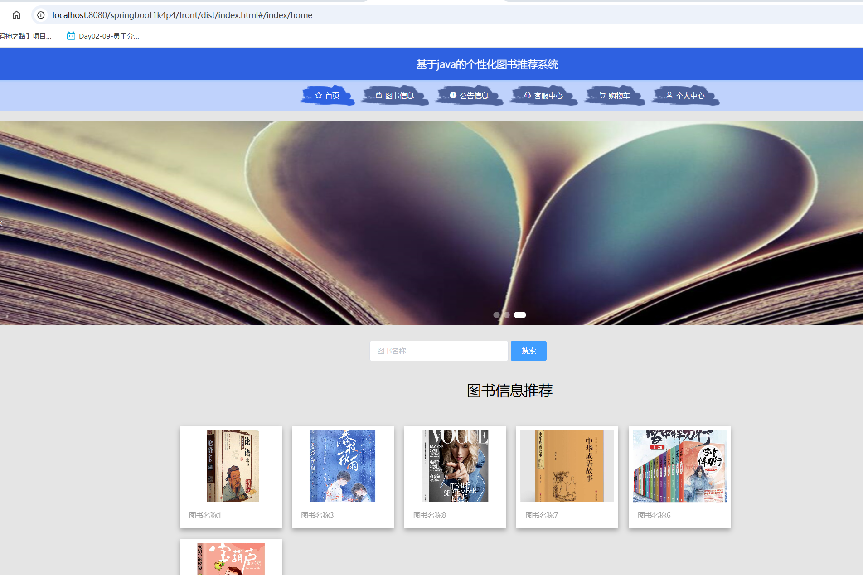
Task: Select second carousel indicator dot
Action: (507, 315)
